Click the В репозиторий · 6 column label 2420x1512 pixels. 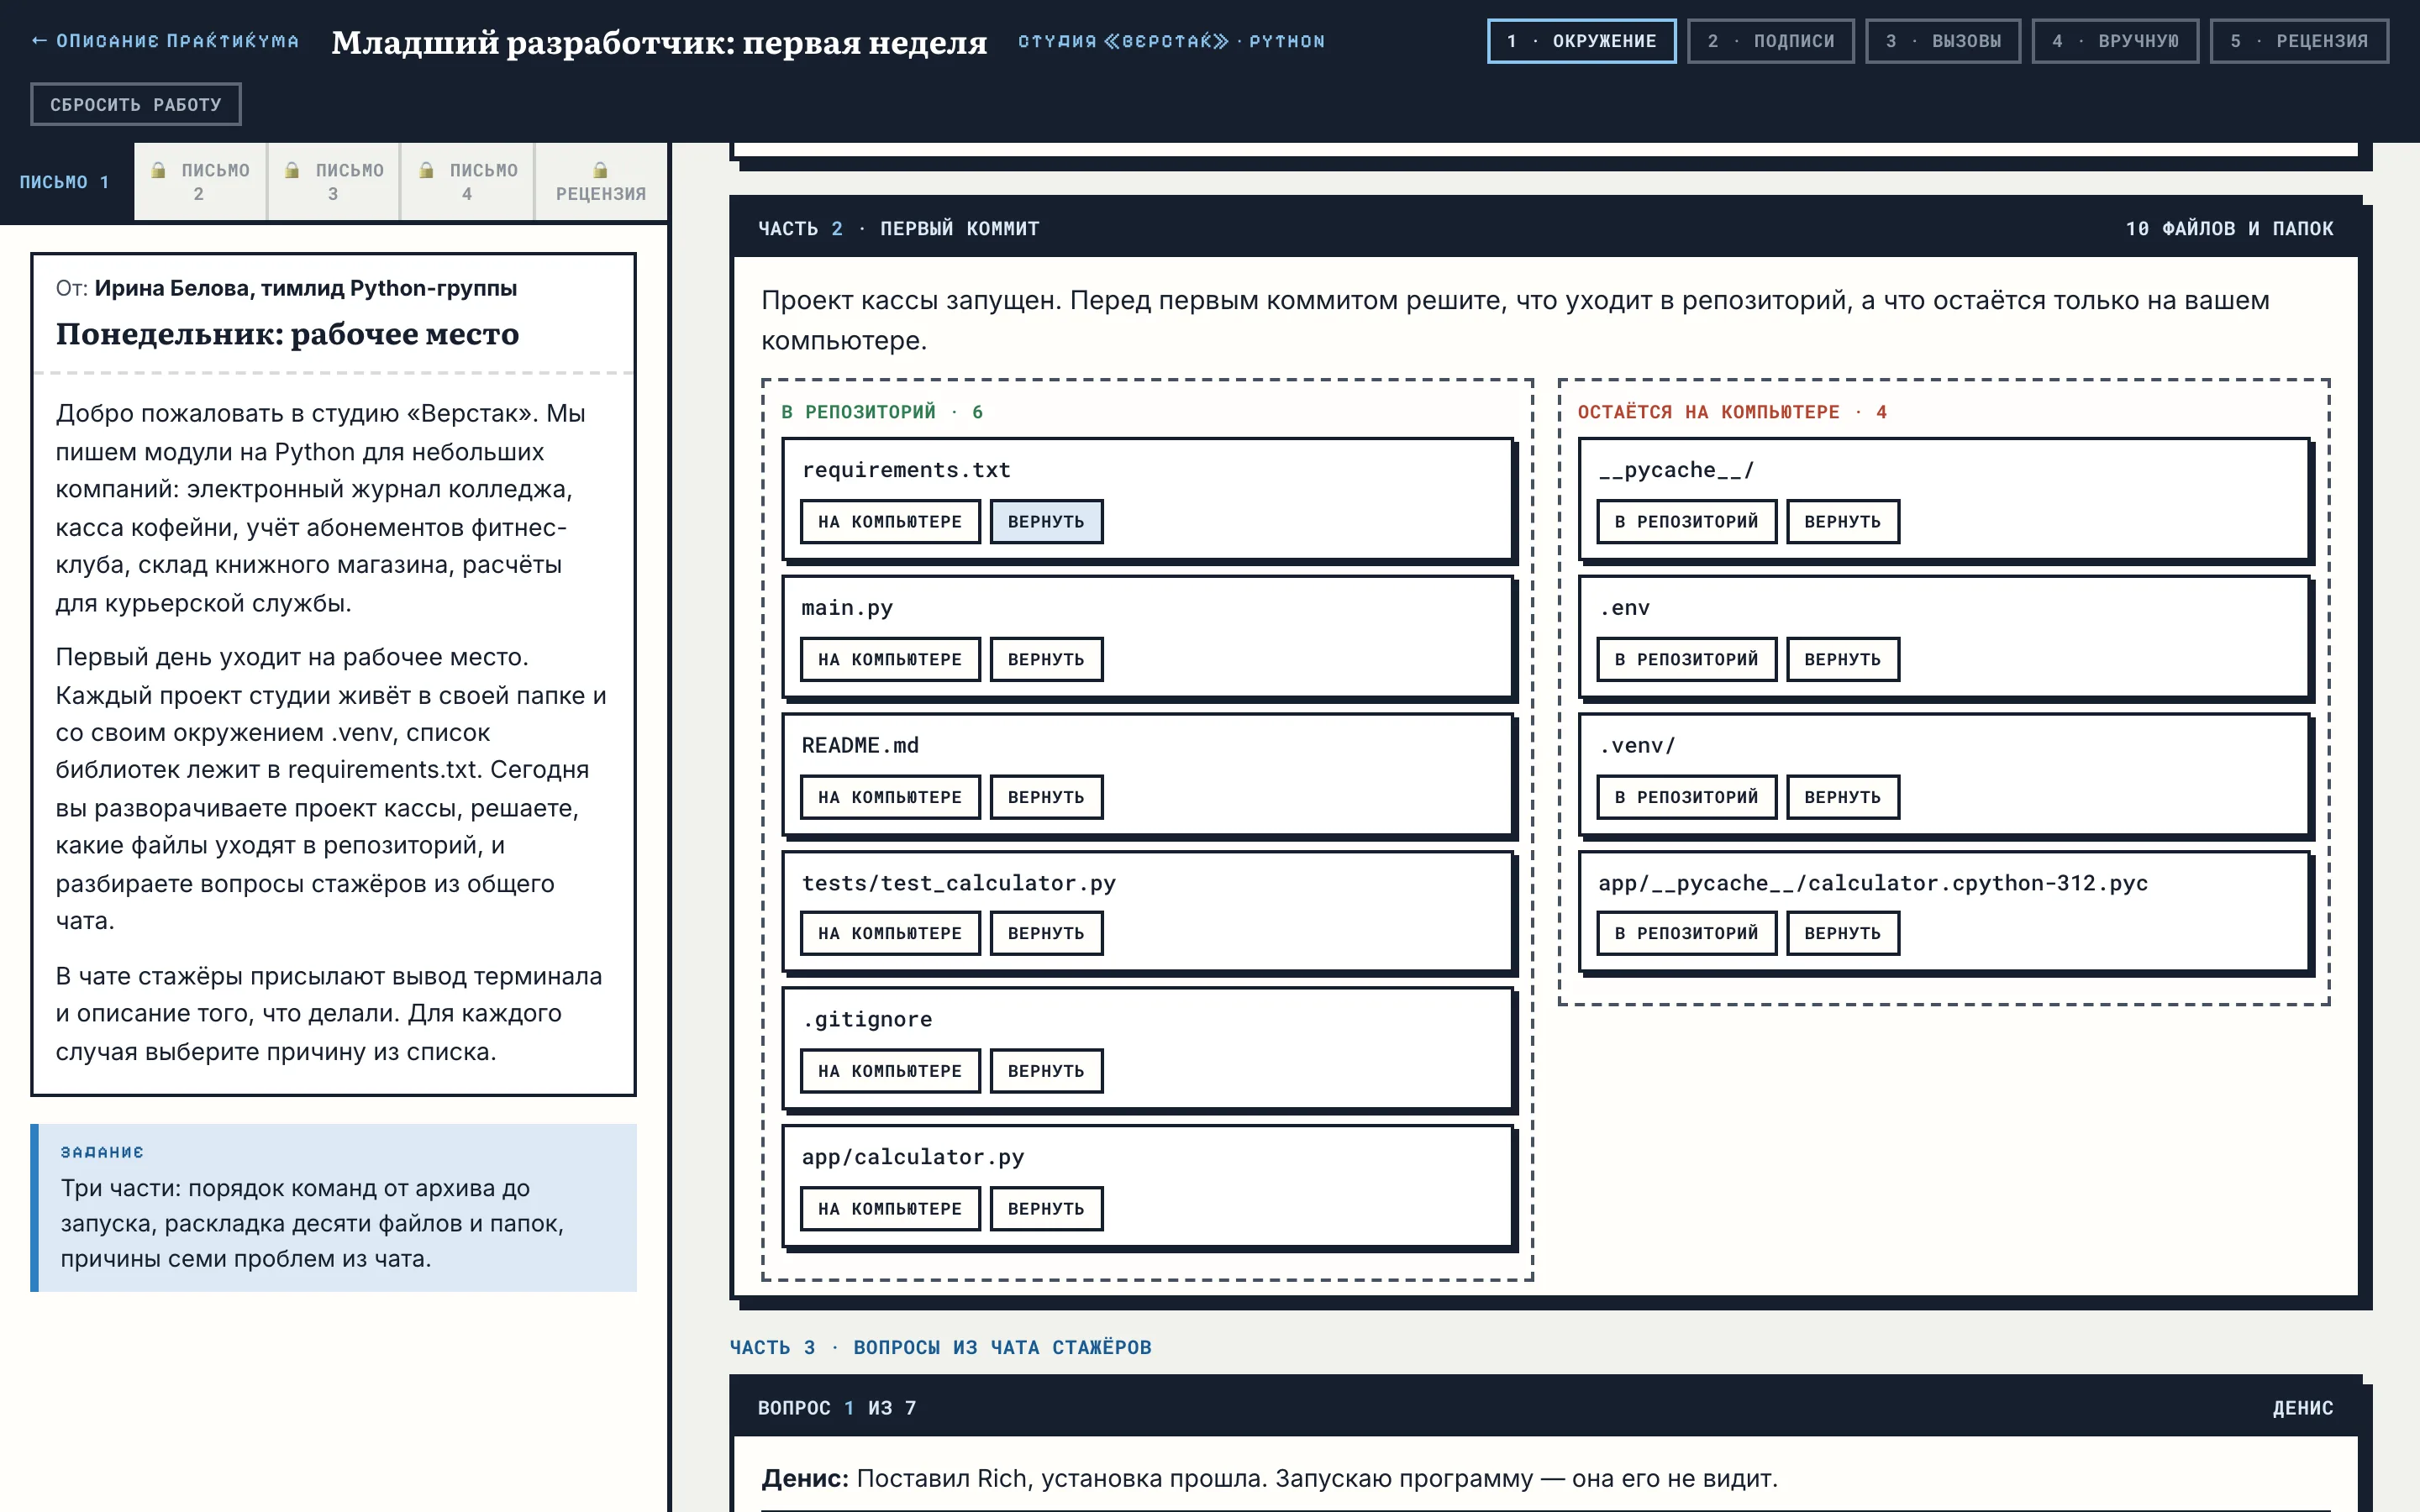coord(882,412)
